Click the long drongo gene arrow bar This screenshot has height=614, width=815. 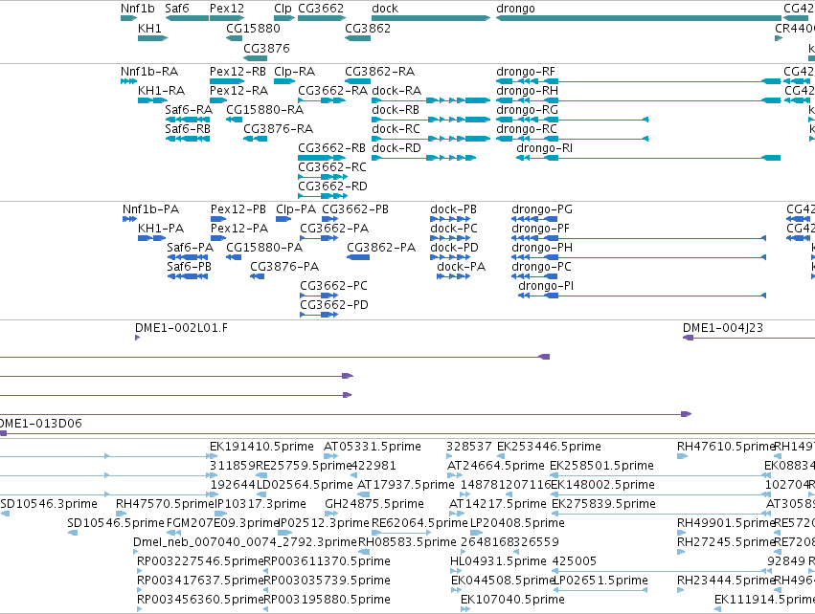[x=639, y=18]
